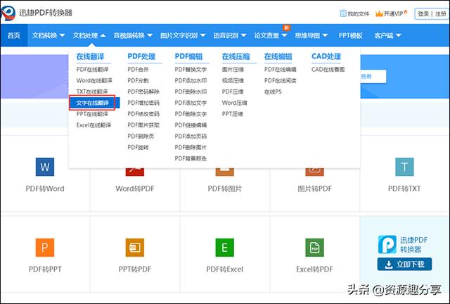Open the Word转PDF text link
The image size is (450, 304).
135,189
